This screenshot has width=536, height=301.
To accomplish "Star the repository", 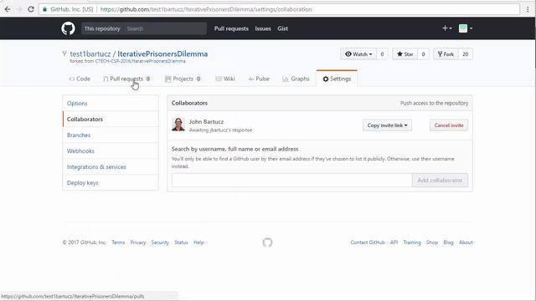I will pos(405,54).
